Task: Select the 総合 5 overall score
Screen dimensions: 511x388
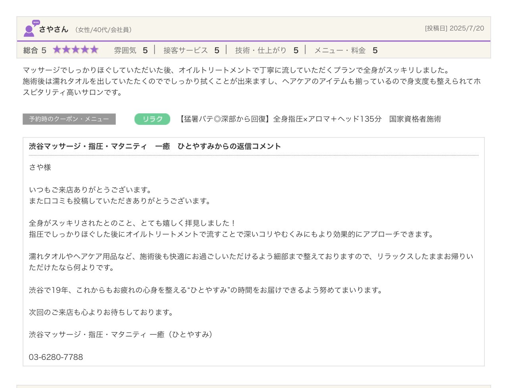Action: [35, 50]
